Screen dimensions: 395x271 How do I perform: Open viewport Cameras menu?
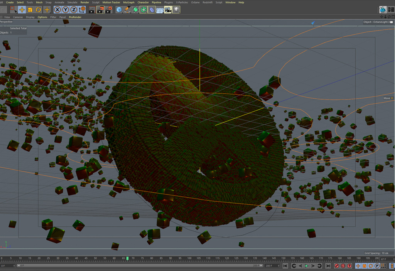pyautogui.click(x=18, y=17)
